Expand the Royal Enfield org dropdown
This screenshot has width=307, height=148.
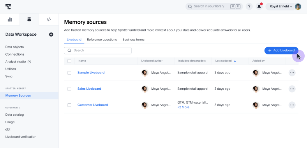click(281, 7)
